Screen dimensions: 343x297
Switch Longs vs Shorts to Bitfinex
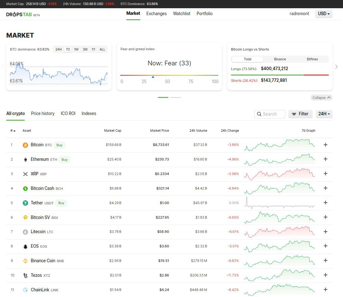(312, 59)
